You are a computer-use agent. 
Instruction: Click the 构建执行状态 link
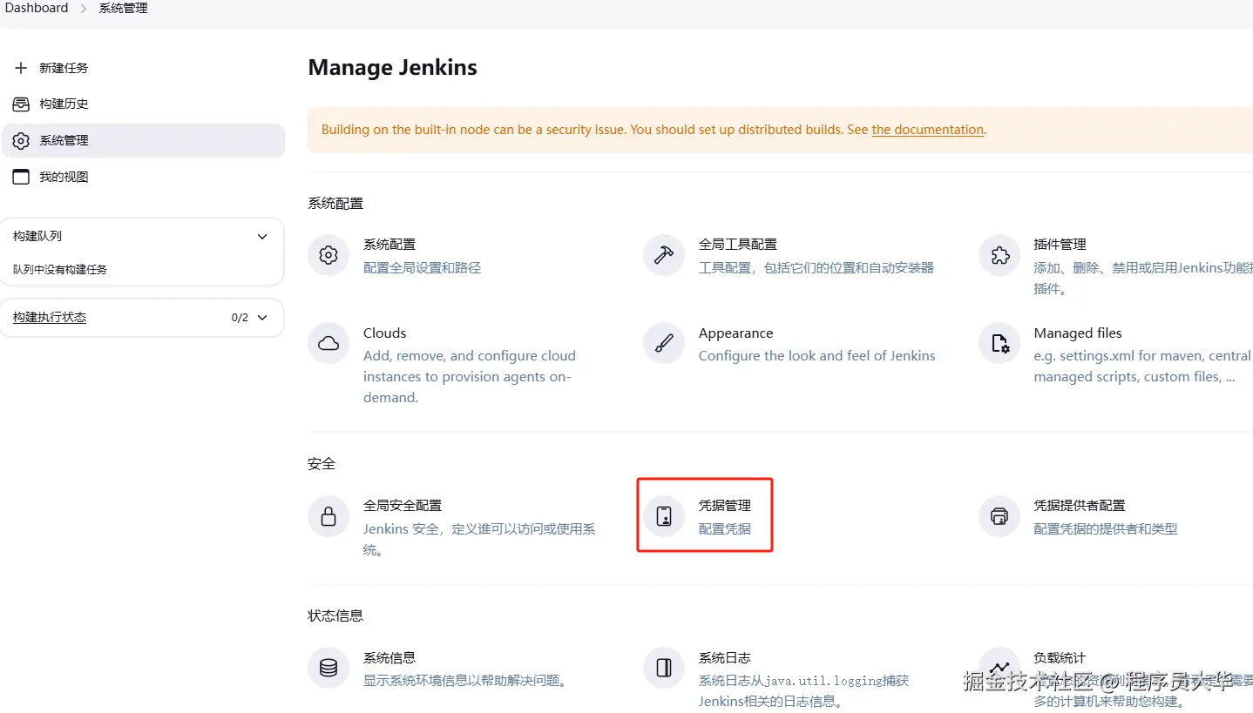(50, 318)
